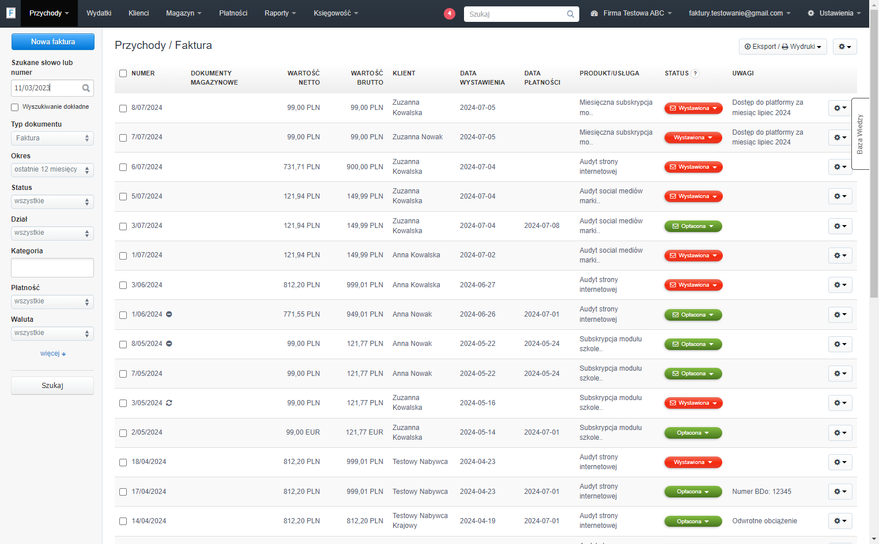Expand more filters via więcej link

pos(53,353)
